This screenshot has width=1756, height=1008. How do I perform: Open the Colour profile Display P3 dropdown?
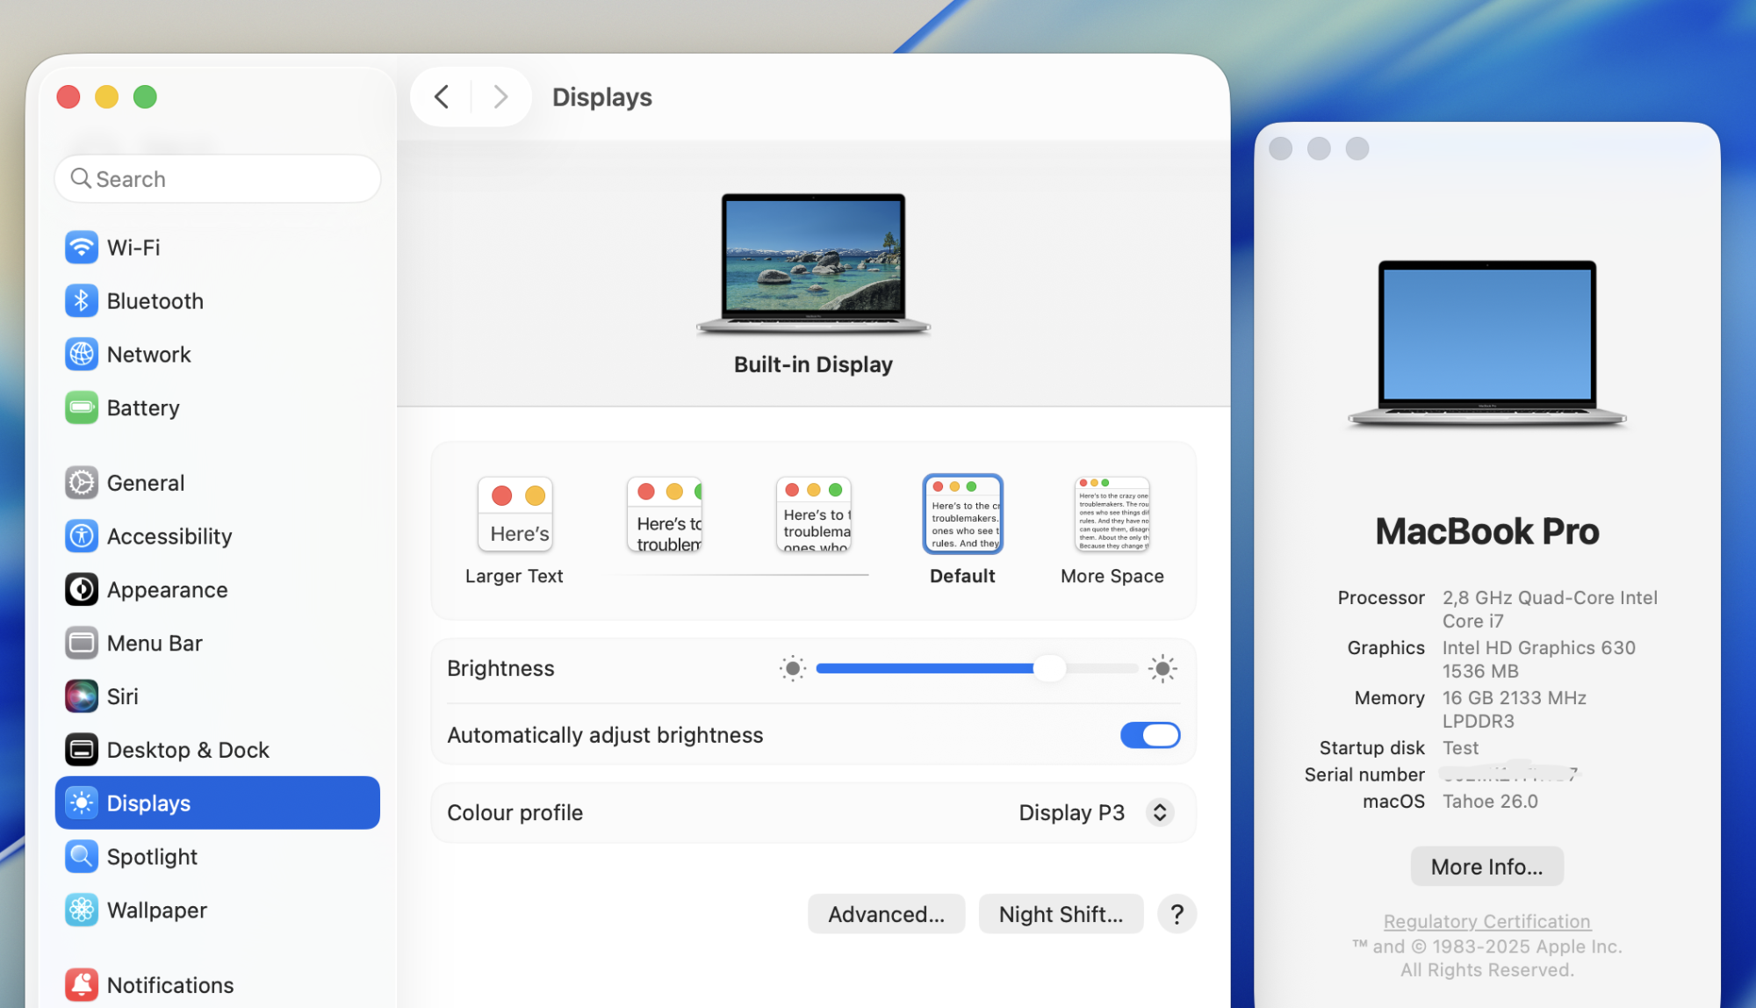pos(1094,812)
